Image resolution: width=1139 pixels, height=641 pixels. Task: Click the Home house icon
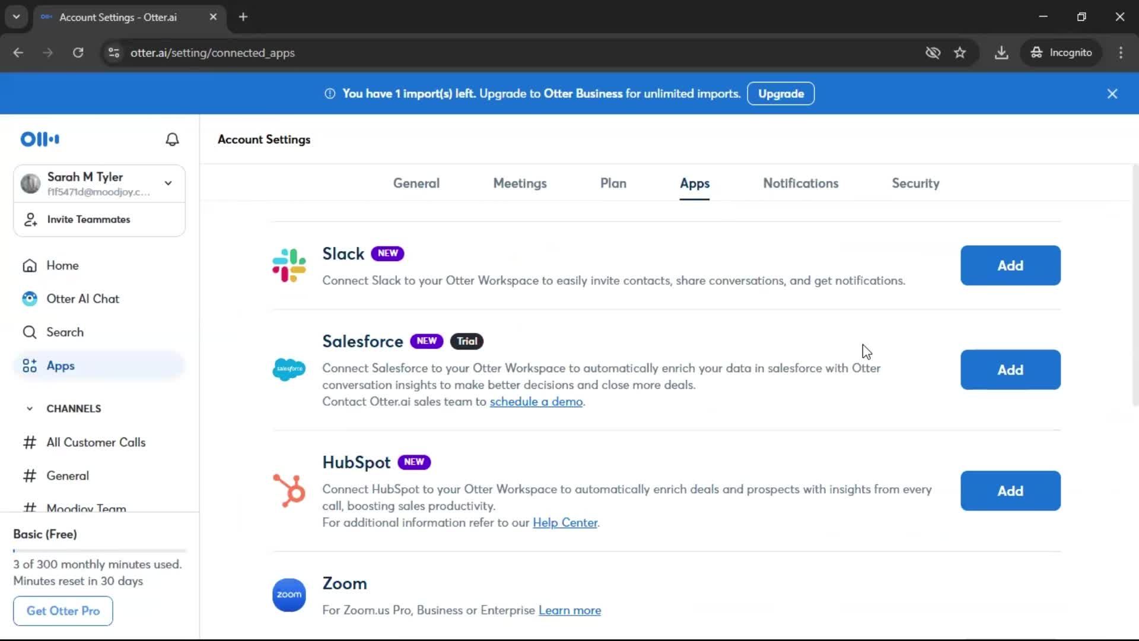pos(30,265)
